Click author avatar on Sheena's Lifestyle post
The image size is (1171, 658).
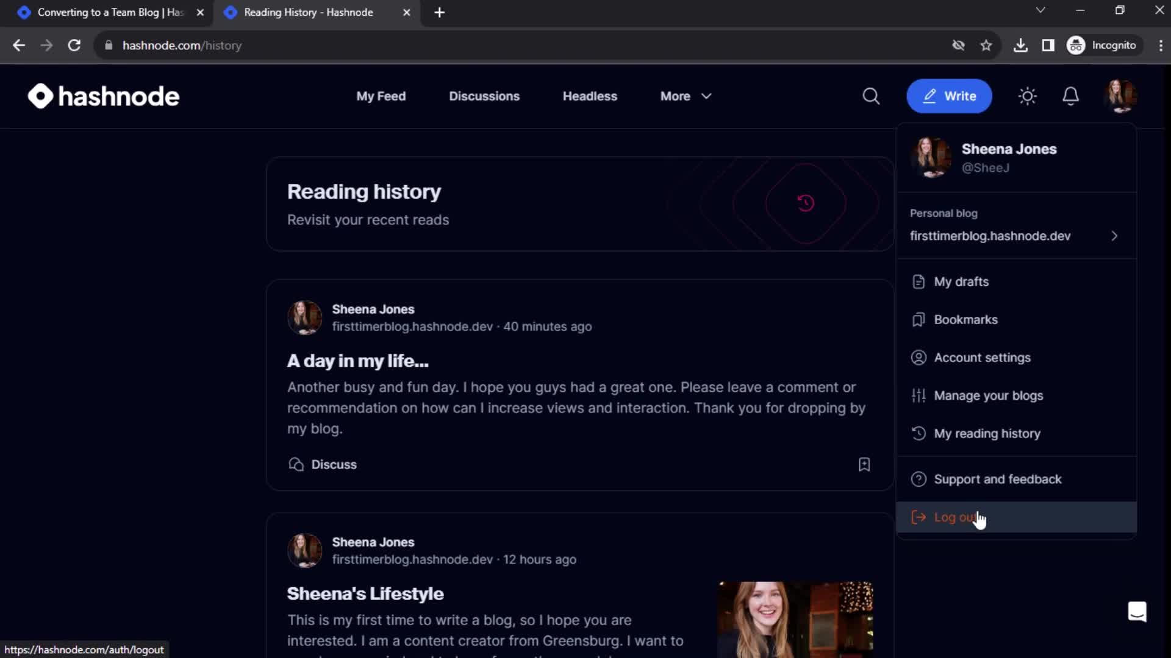pyautogui.click(x=304, y=550)
